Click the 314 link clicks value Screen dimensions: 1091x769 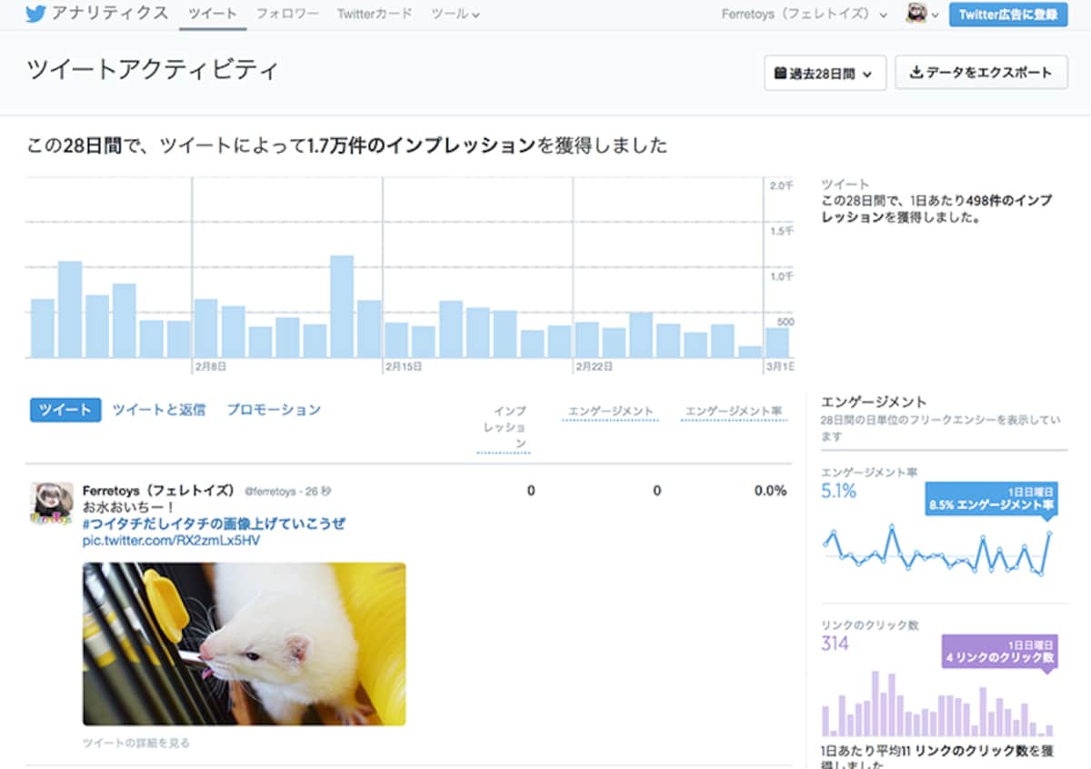point(835,644)
